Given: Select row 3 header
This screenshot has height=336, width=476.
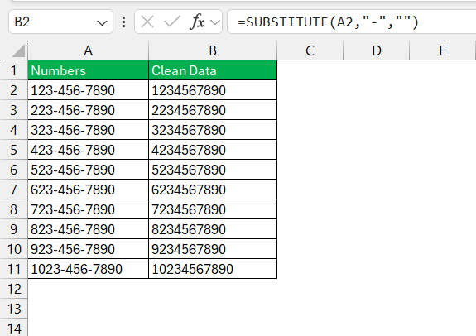Looking at the screenshot, I should pos(14,110).
